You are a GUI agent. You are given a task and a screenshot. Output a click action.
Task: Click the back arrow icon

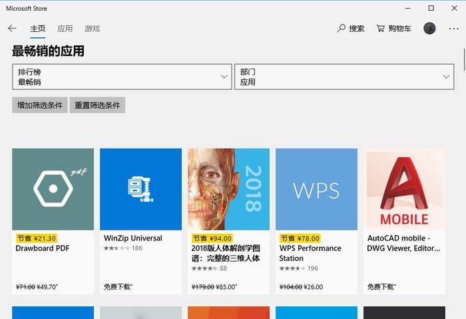click(x=12, y=29)
